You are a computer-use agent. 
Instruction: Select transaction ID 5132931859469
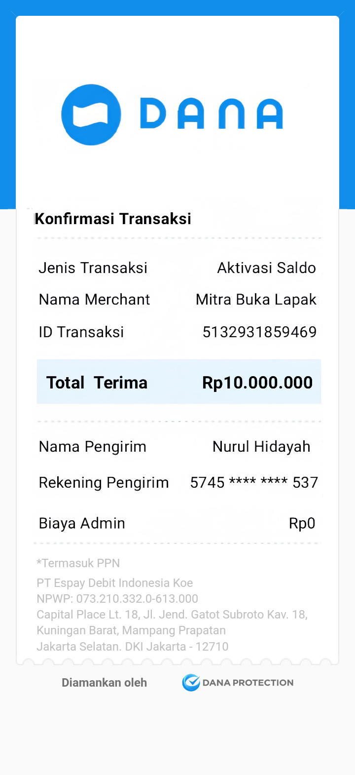[x=260, y=332]
